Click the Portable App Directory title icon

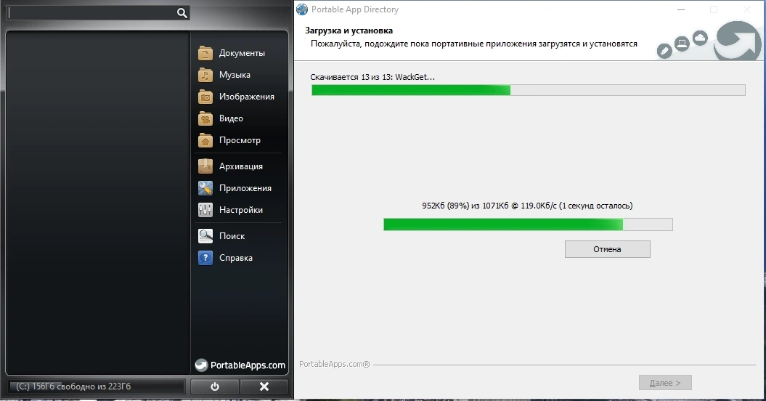click(302, 9)
